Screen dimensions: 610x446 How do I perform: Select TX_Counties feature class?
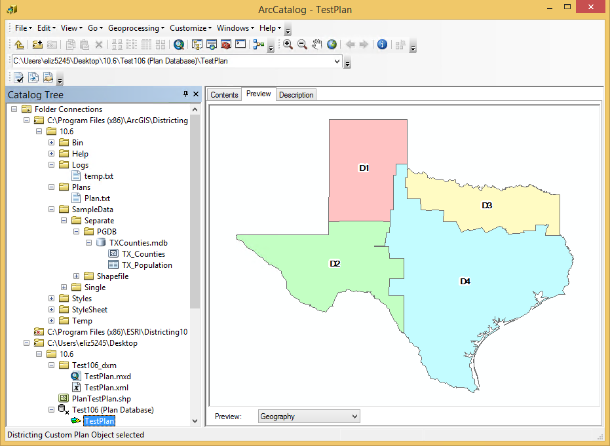[x=143, y=254]
